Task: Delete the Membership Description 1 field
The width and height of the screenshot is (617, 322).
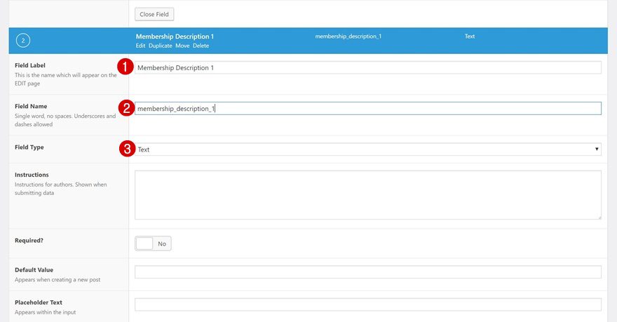Action: pos(201,46)
